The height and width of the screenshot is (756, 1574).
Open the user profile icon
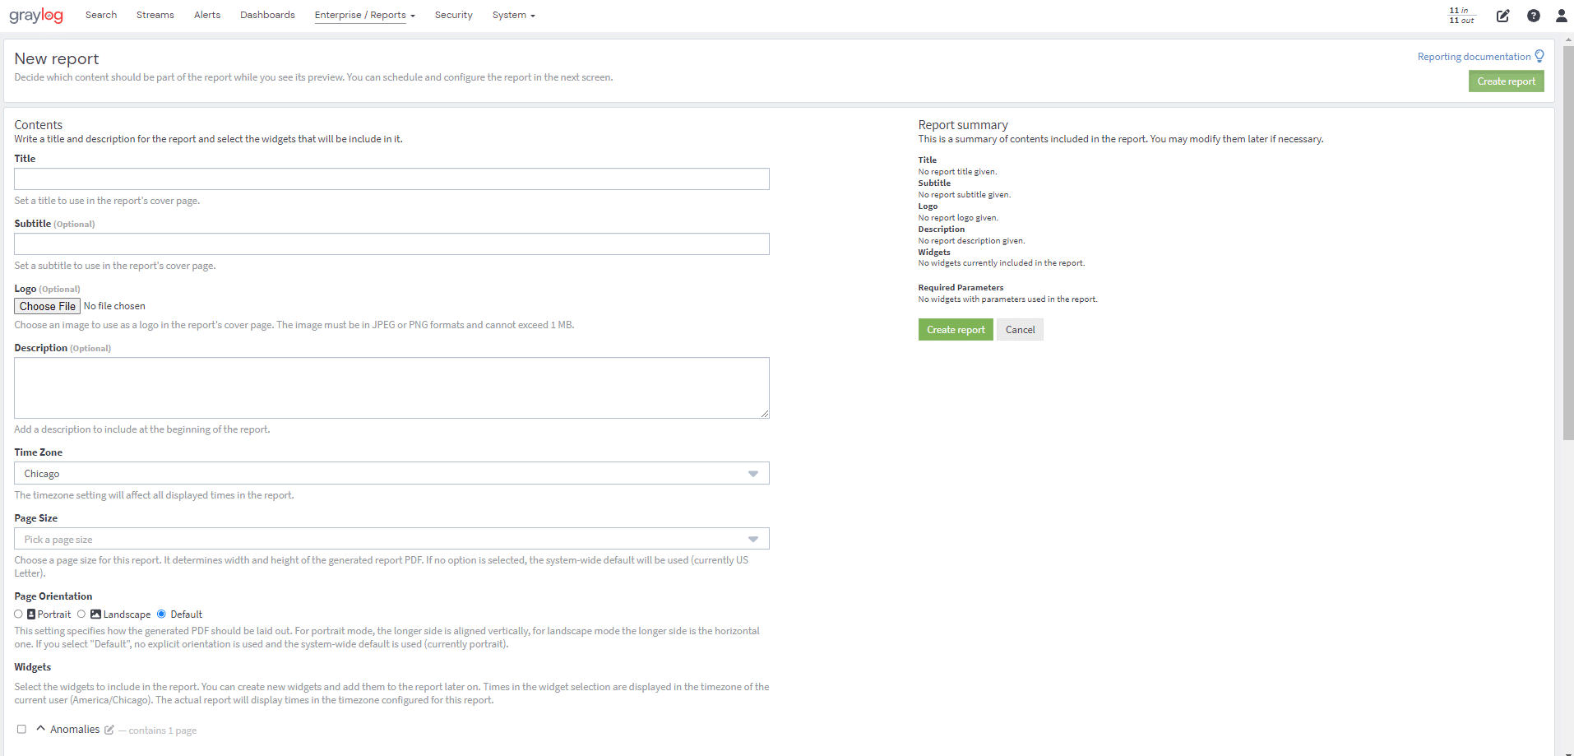1561,16
